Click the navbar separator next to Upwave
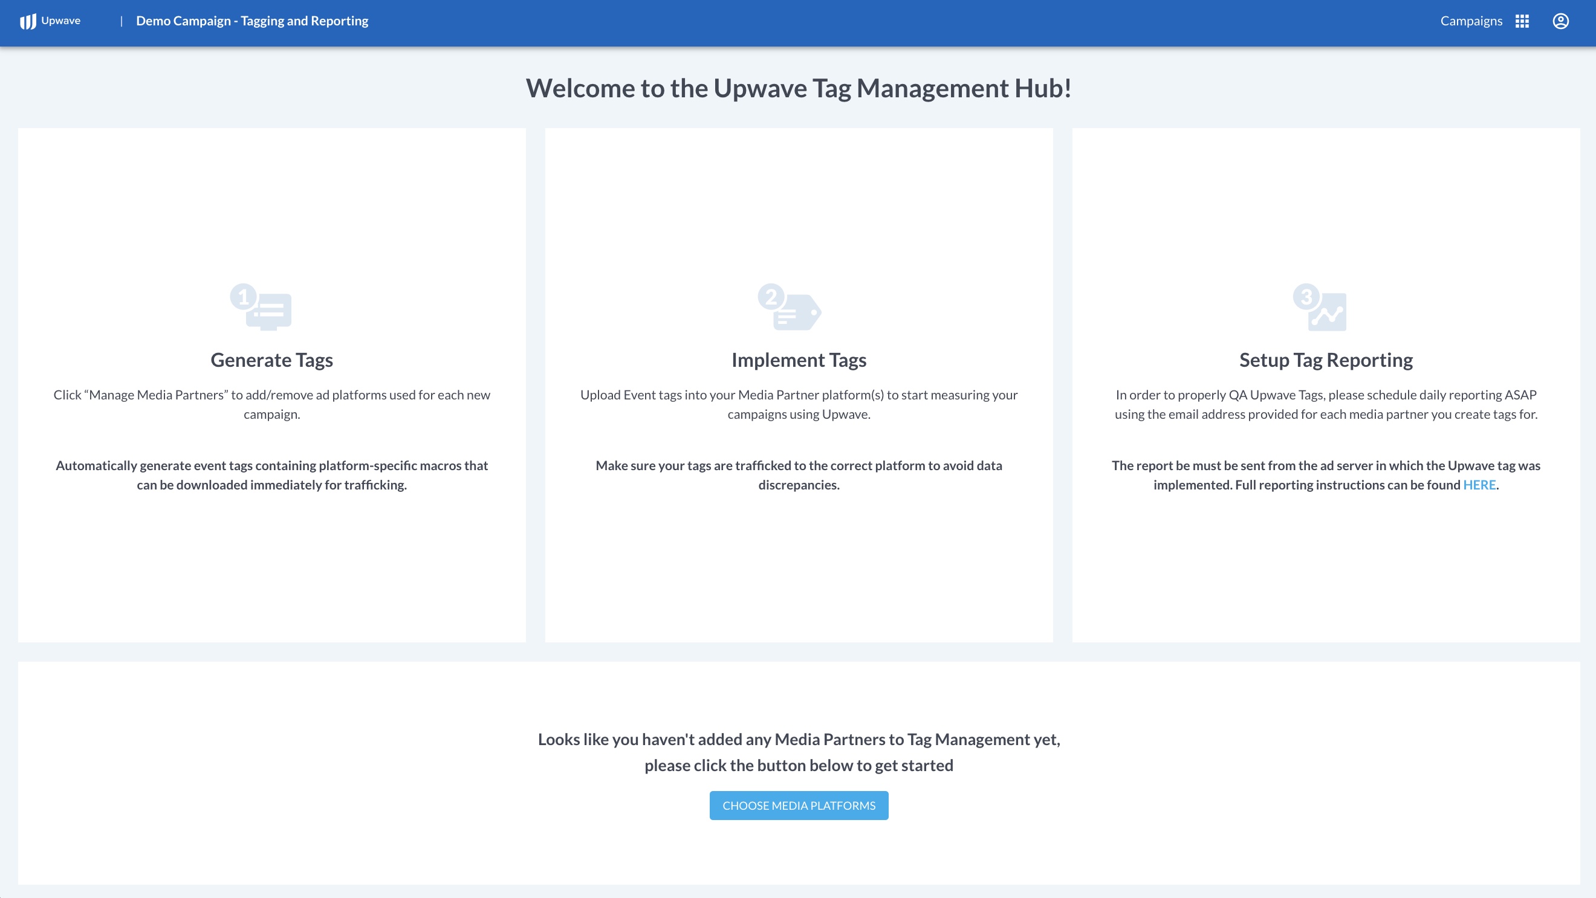The width and height of the screenshot is (1596, 898). (x=122, y=21)
